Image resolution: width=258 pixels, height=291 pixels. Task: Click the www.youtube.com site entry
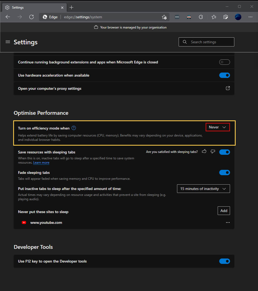coord(46,222)
